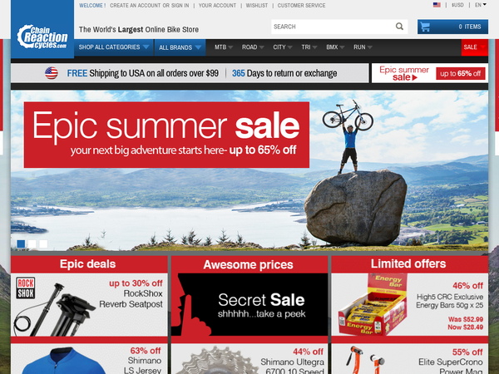Click the search magnifier icon
This screenshot has width=499, height=374.
click(399, 27)
